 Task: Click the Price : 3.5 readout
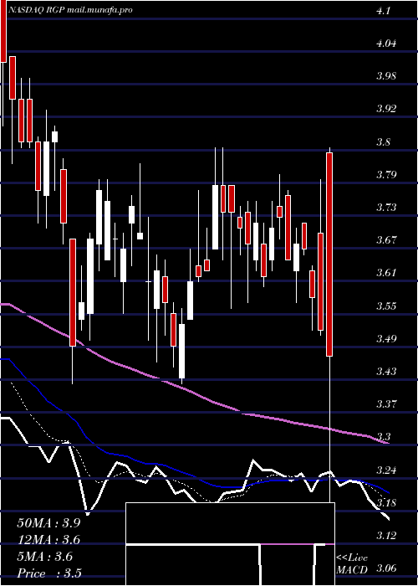click(x=49, y=573)
